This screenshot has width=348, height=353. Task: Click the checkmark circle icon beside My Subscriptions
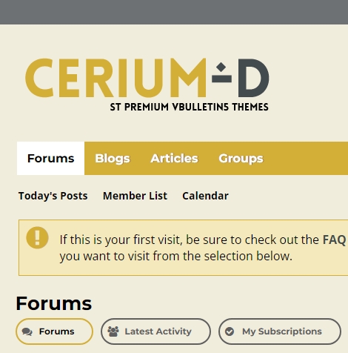click(230, 331)
